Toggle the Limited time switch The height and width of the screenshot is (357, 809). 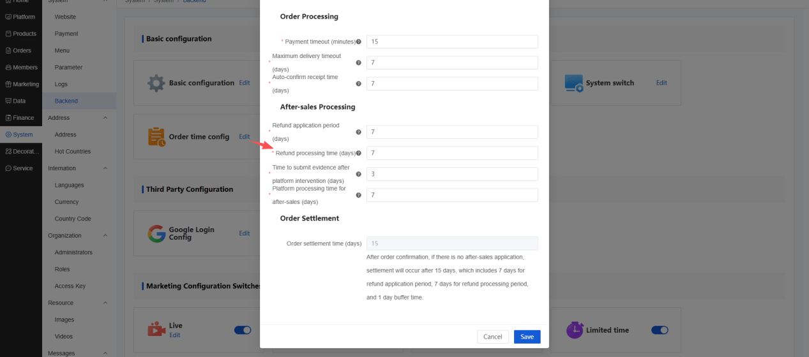(x=660, y=330)
